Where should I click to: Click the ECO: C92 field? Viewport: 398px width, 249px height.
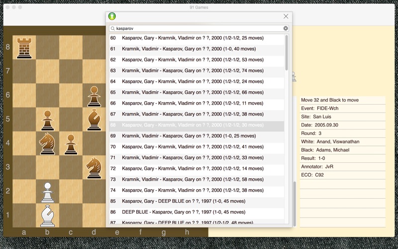342,175
